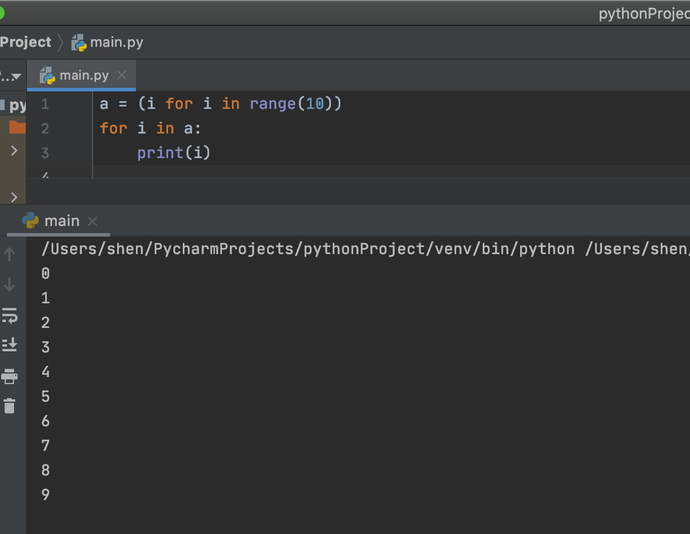Click scroll to end console icon

pyautogui.click(x=9, y=345)
